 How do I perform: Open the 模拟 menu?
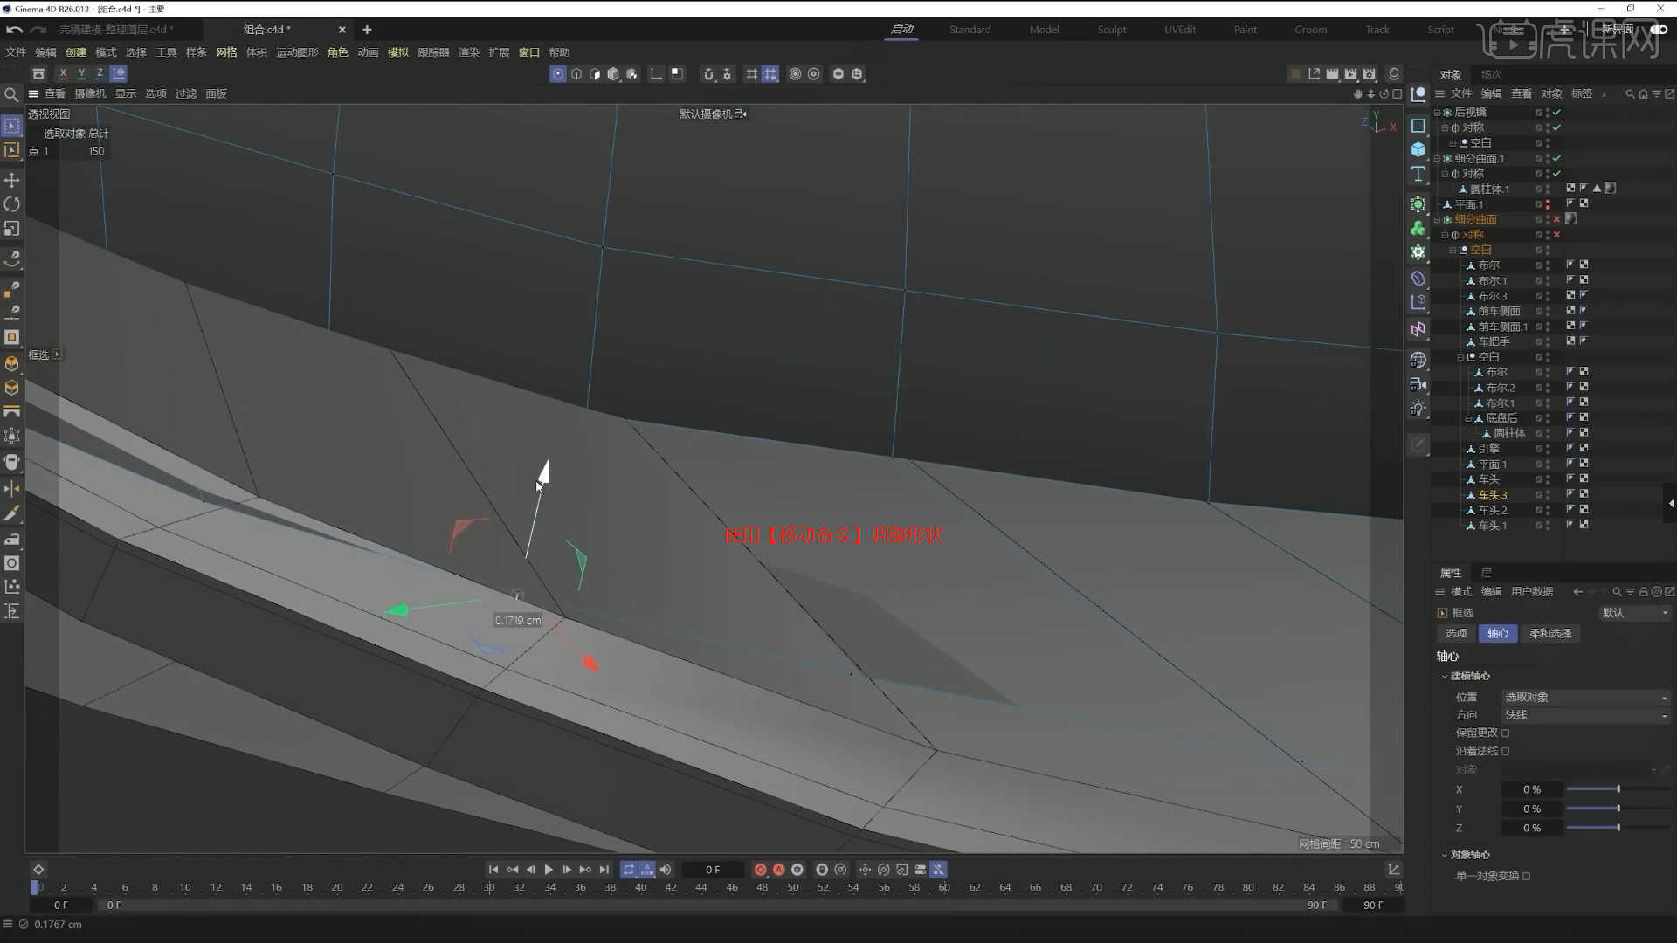click(397, 52)
